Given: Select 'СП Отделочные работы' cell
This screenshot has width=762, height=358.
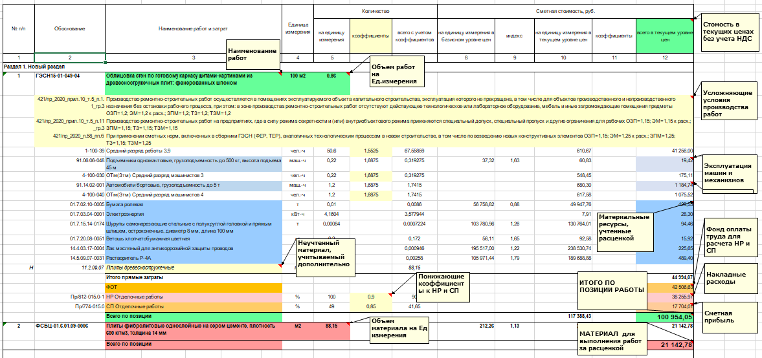Looking at the screenshot, I should (194, 306).
